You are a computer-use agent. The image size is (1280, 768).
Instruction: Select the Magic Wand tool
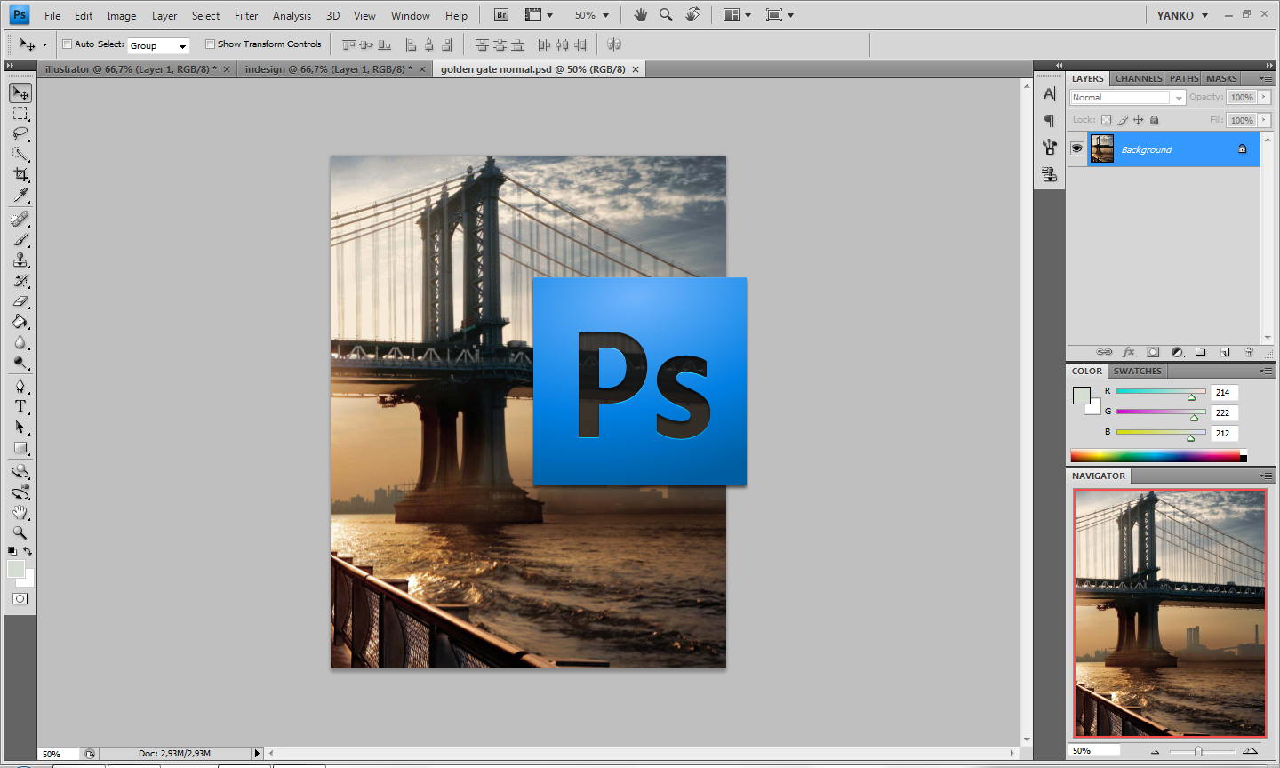[20, 155]
